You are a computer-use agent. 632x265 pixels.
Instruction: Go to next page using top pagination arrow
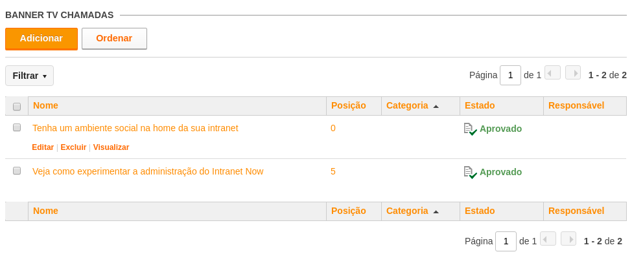tap(573, 73)
